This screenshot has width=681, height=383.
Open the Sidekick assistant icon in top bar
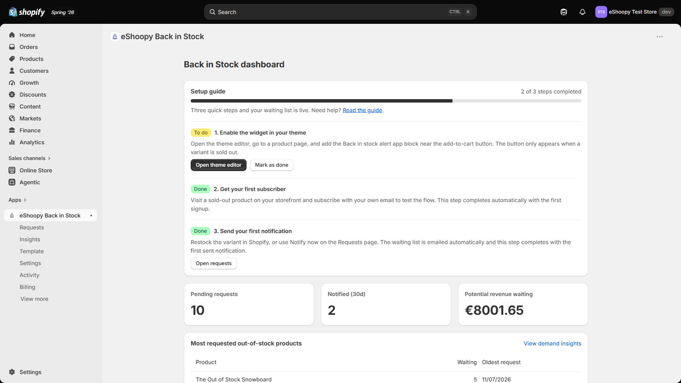point(564,12)
